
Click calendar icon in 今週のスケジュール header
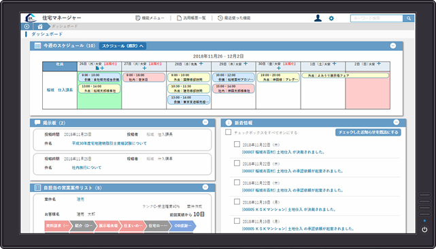click(x=37, y=45)
